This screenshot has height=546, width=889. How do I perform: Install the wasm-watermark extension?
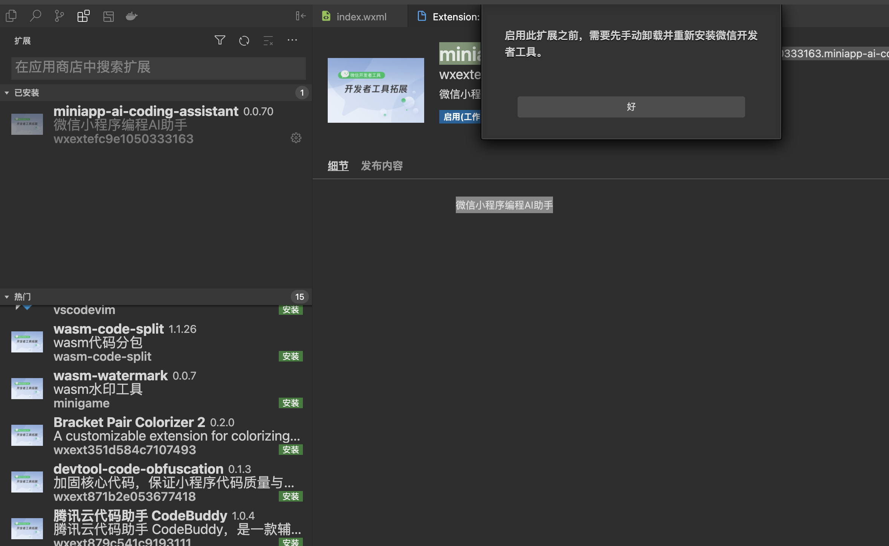291,403
